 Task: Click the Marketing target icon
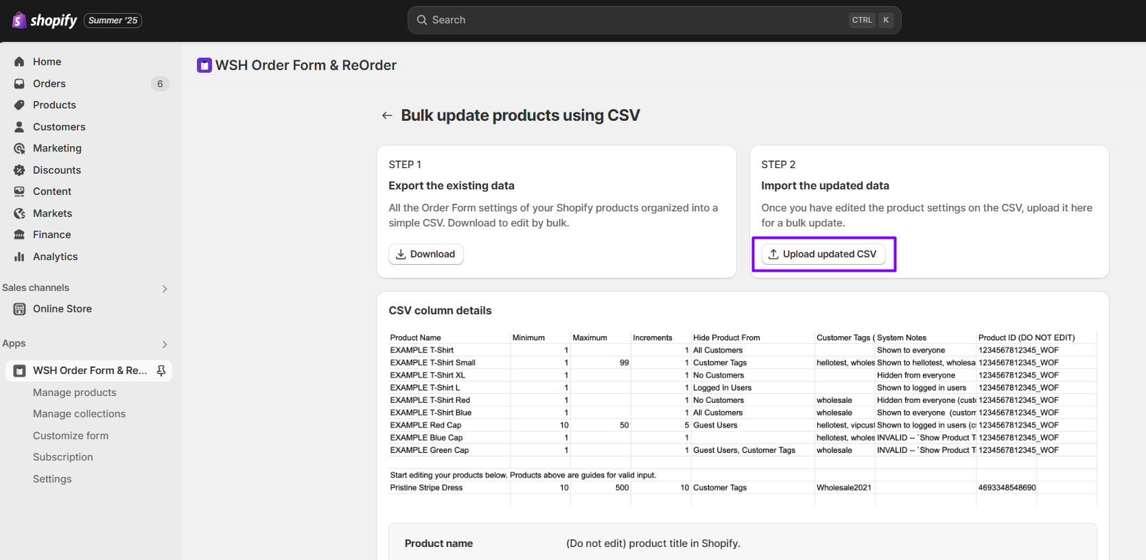coord(19,148)
